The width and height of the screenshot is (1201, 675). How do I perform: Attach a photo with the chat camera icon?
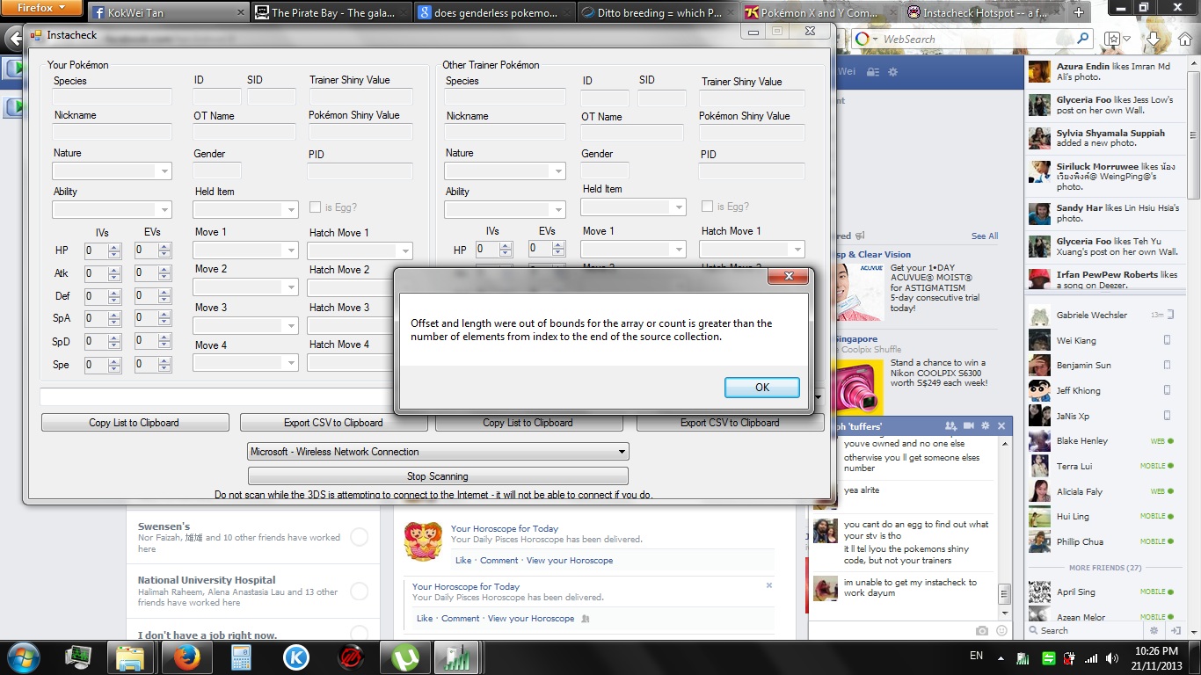pos(982,631)
